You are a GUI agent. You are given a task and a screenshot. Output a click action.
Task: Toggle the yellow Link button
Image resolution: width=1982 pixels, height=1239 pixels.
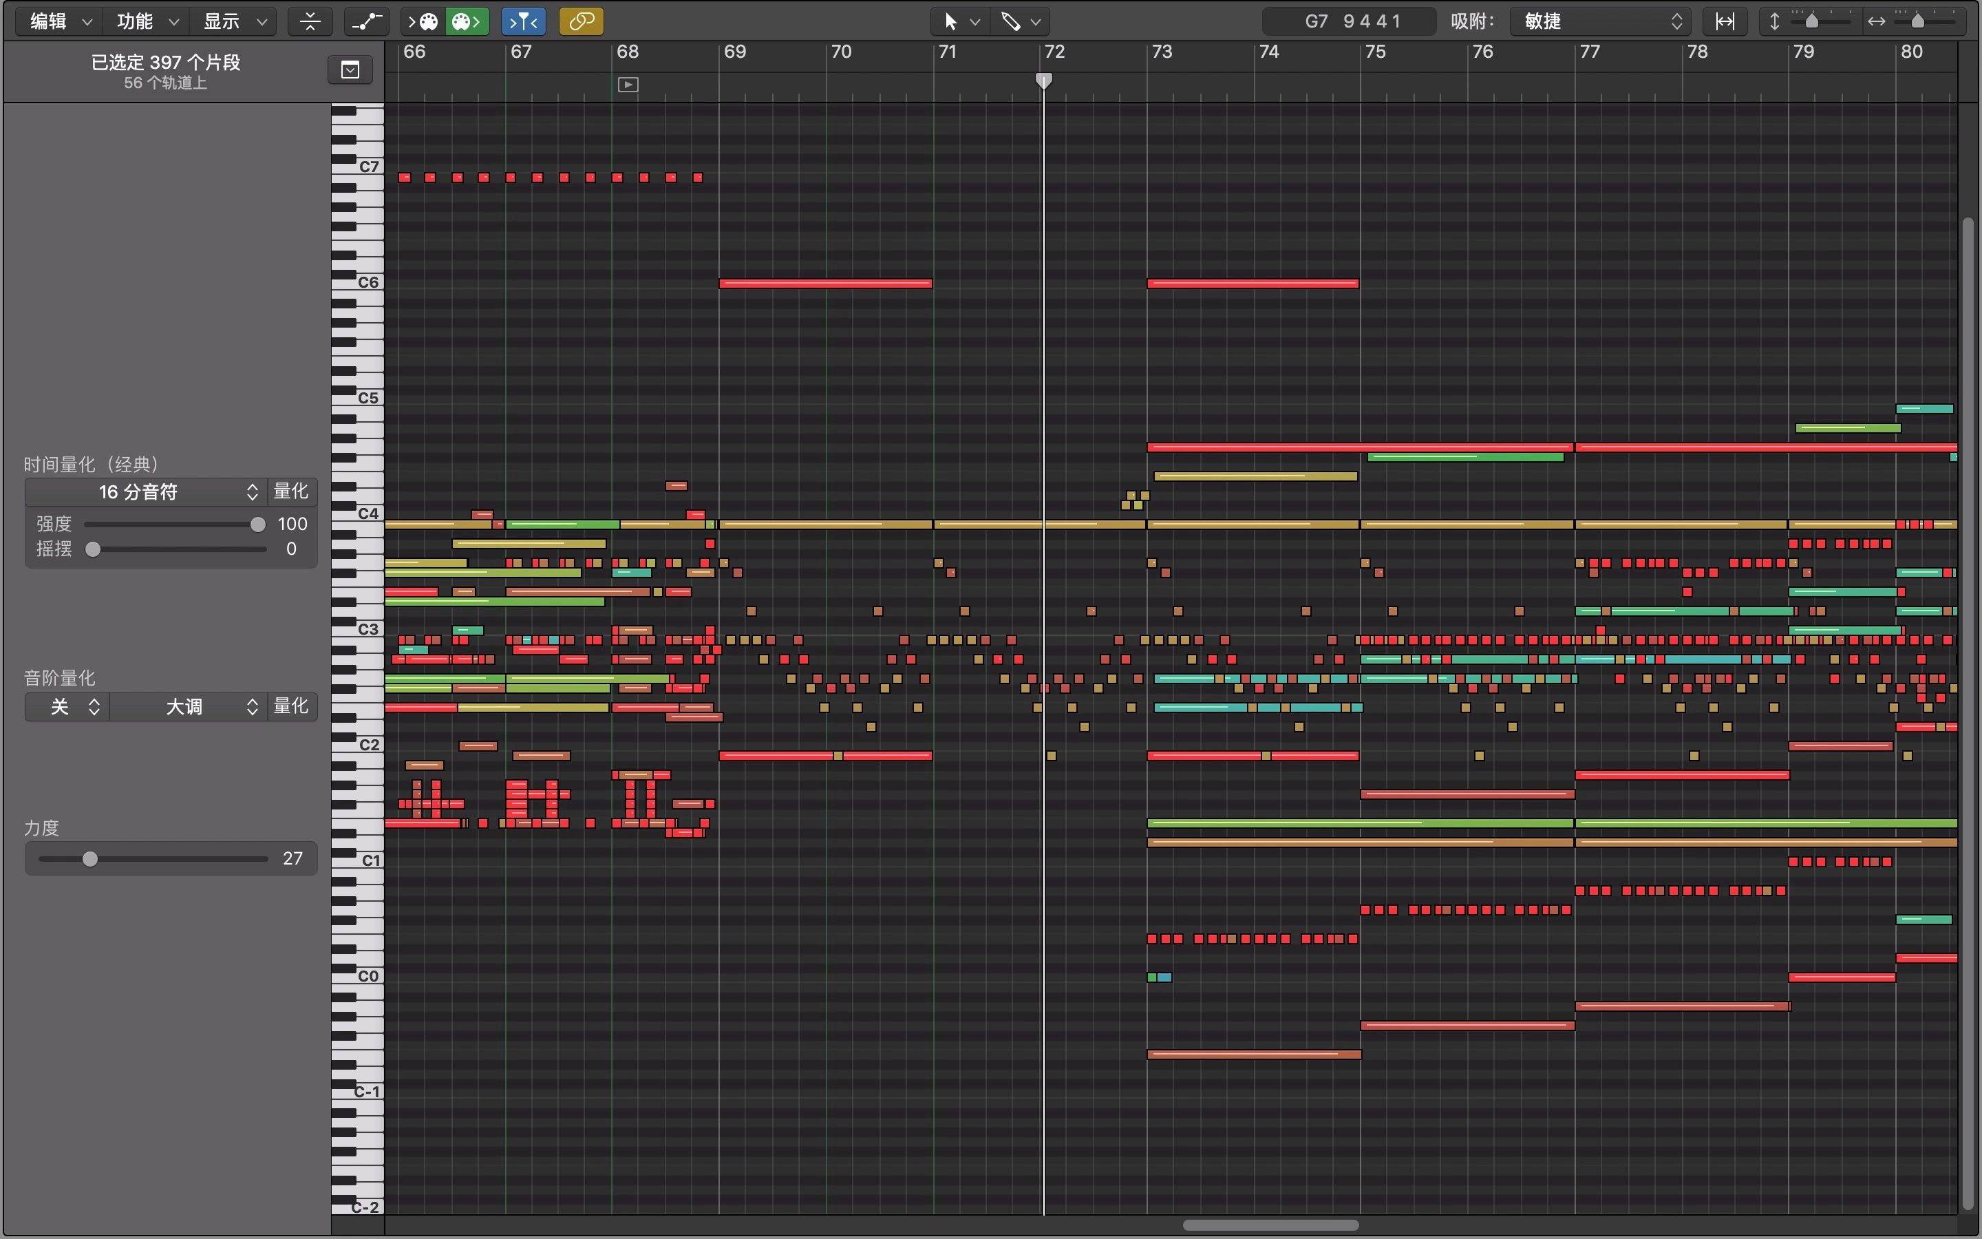pos(582,21)
